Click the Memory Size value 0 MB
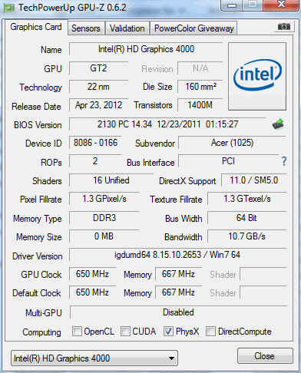The image size is (301, 373). (x=104, y=236)
